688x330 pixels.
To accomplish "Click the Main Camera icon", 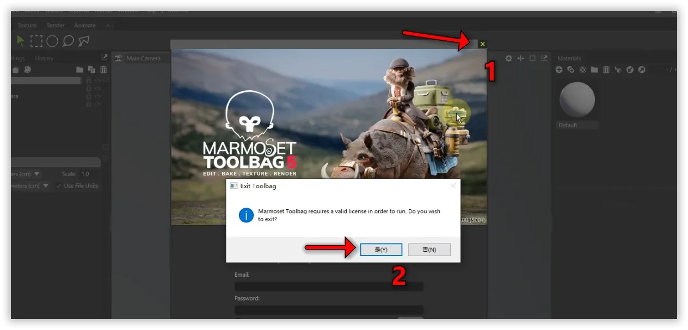I will (118, 58).
